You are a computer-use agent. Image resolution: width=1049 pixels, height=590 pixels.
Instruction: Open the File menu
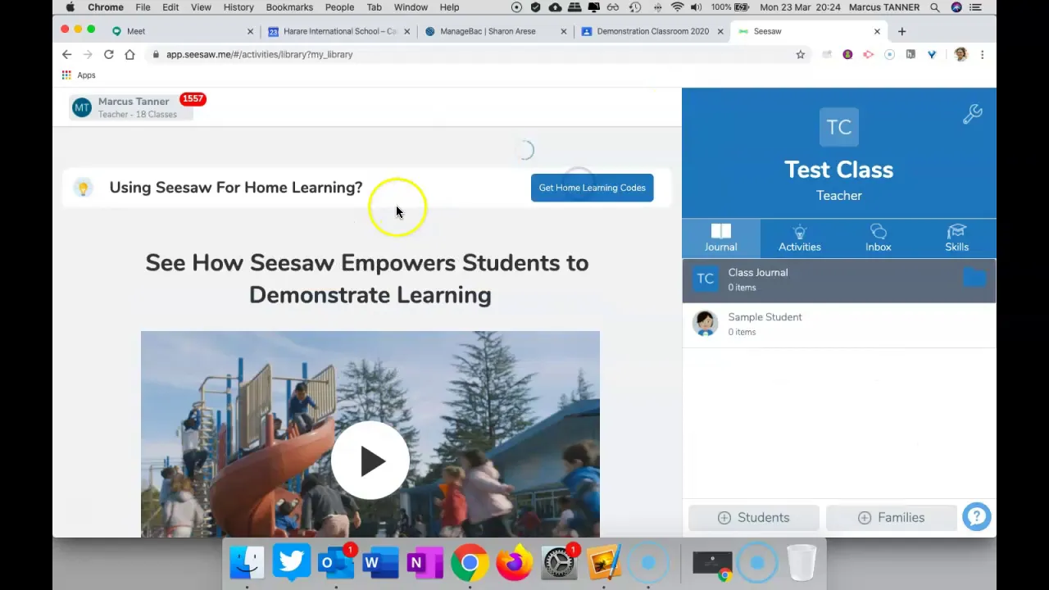pos(143,7)
